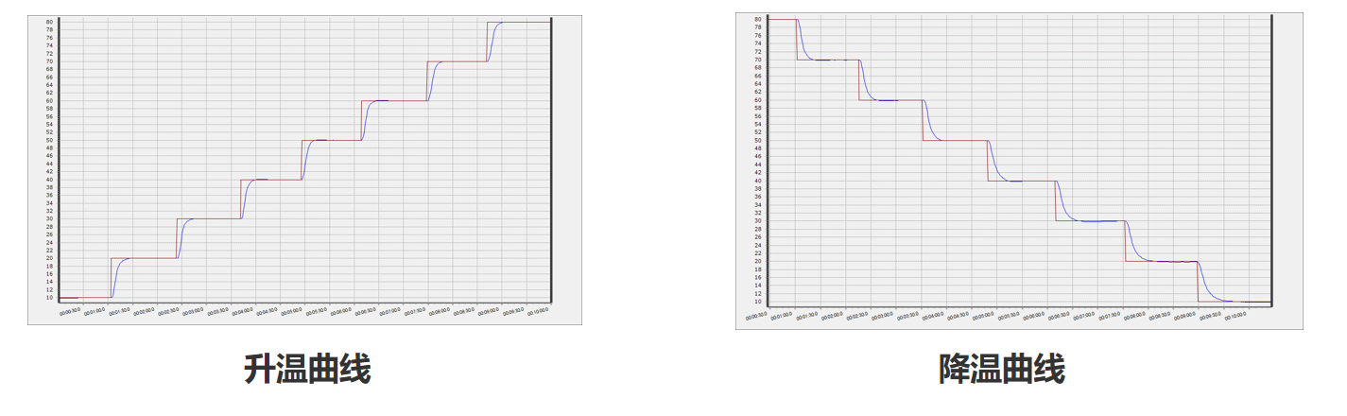Click the 50 plateau in heating chart
This screenshot has width=1347, height=416.
[x=340, y=140]
